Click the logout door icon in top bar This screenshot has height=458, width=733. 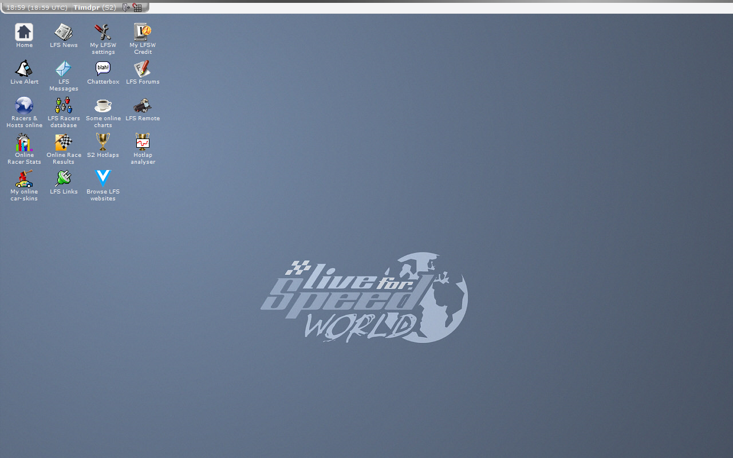(x=127, y=7)
